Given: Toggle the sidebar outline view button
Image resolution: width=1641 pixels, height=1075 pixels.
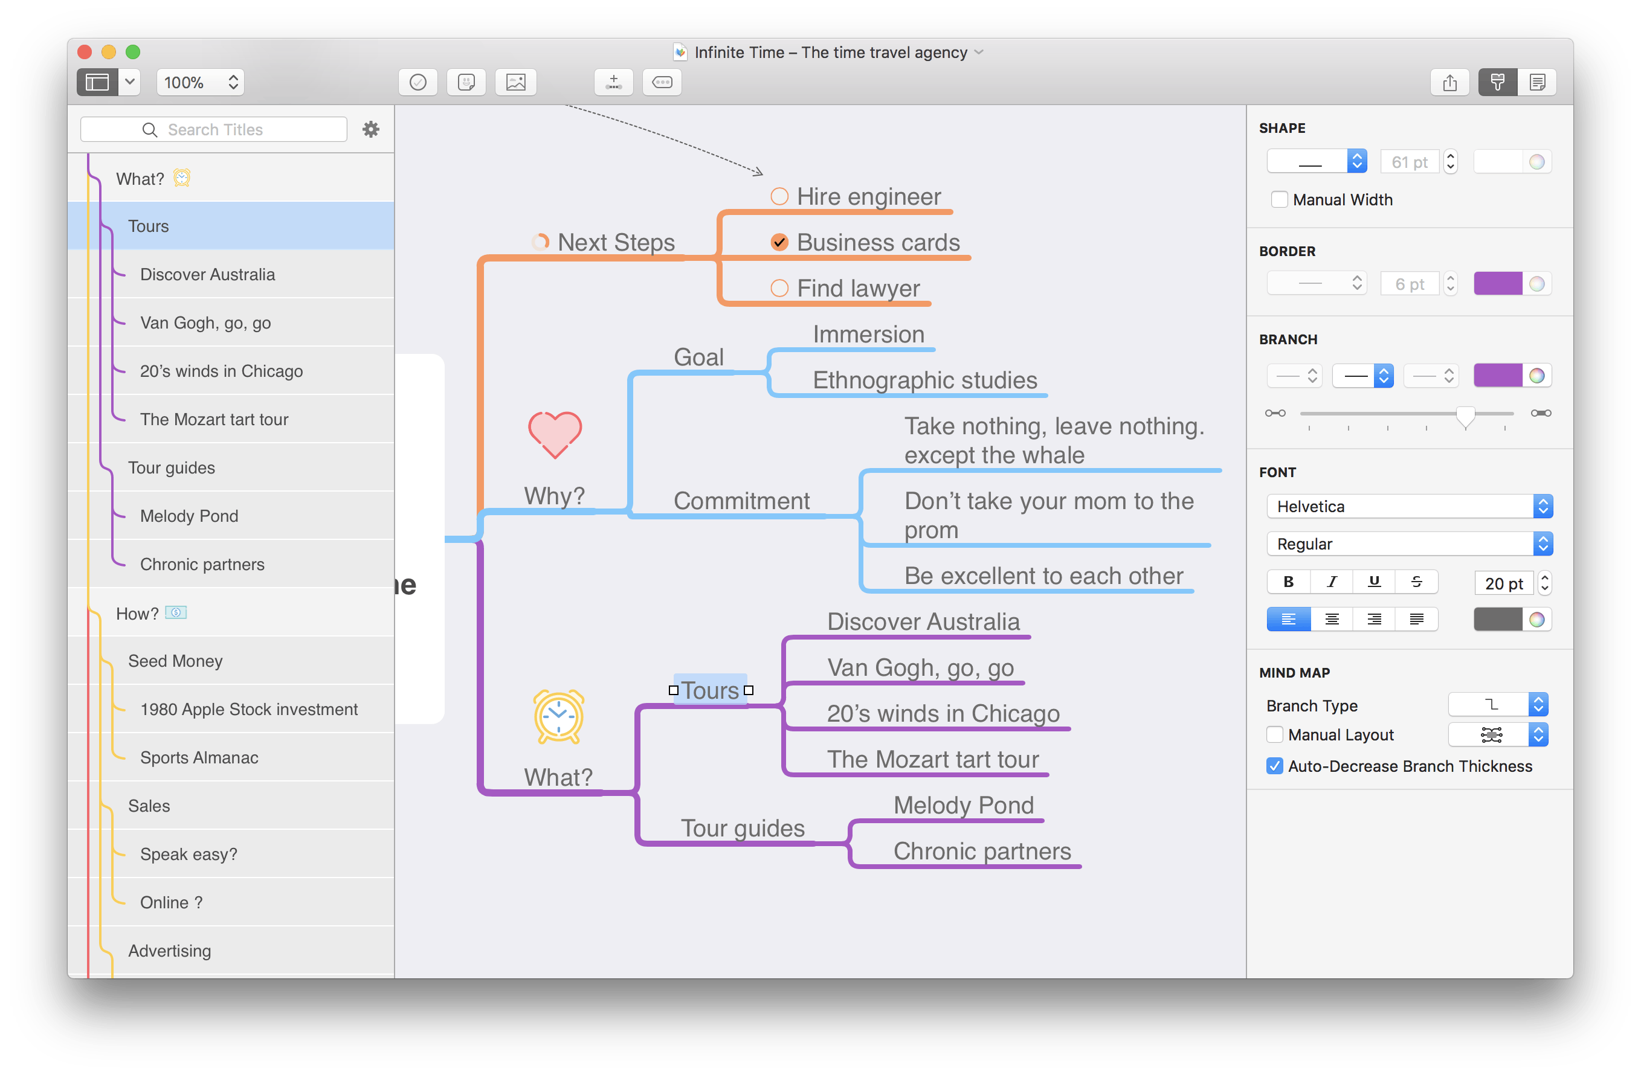Looking at the screenshot, I should tap(97, 83).
